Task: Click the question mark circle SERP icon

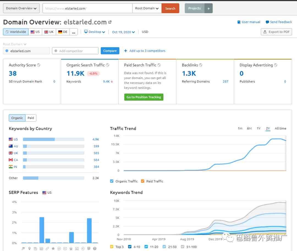Action: [x=95, y=248]
